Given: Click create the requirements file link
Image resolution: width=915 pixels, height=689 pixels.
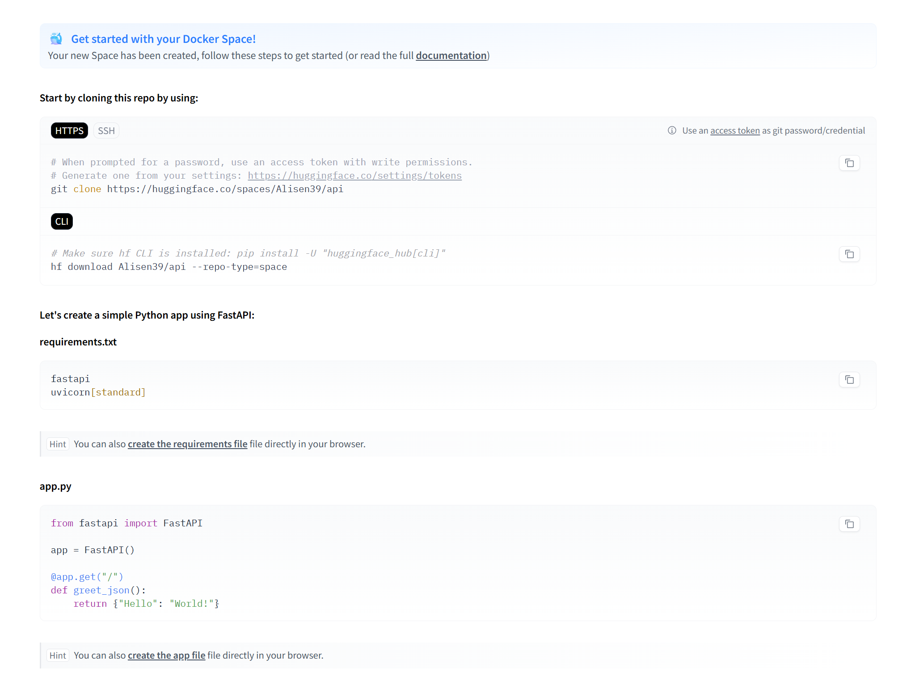Looking at the screenshot, I should pyautogui.click(x=187, y=444).
